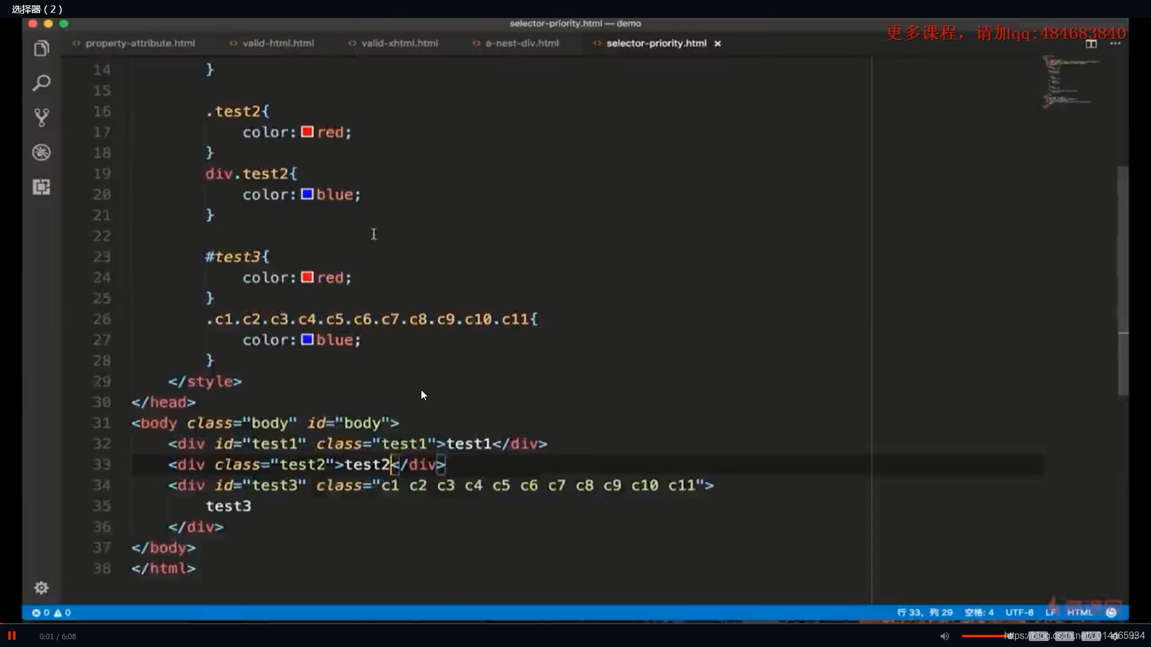
Task: Click the split editor icon
Action: (x=1091, y=44)
